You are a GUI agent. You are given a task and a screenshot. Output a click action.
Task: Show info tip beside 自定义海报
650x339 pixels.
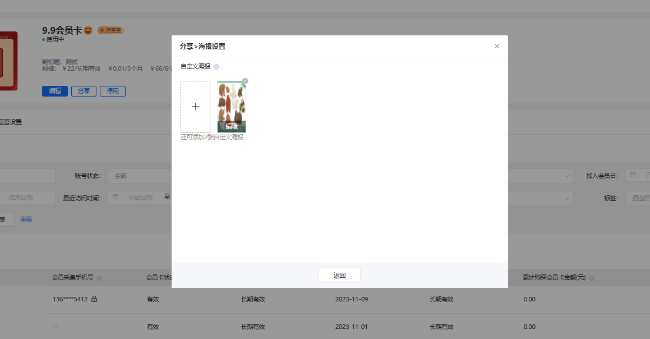coord(216,67)
